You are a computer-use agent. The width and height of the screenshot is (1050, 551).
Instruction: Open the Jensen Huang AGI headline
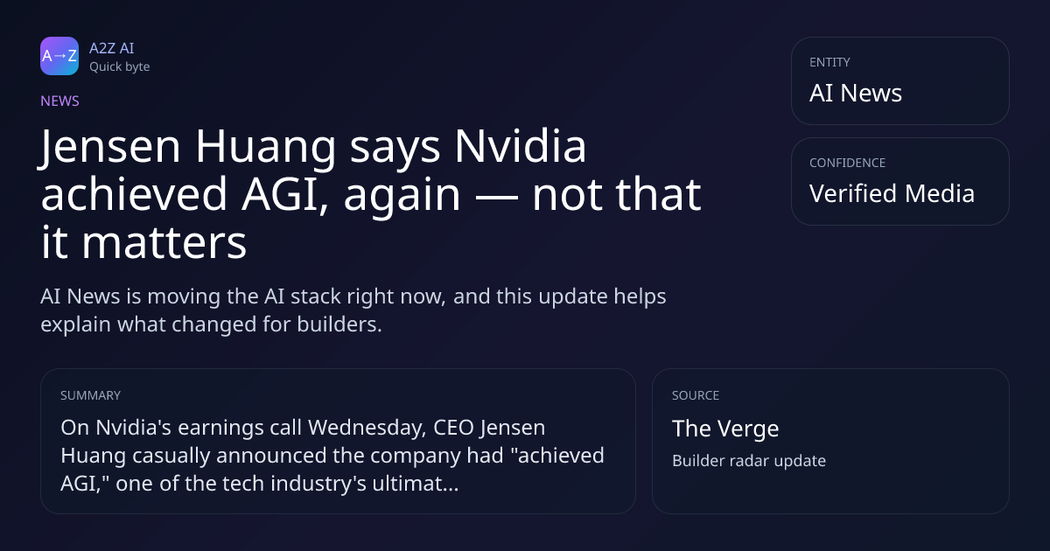pos(371,195)
